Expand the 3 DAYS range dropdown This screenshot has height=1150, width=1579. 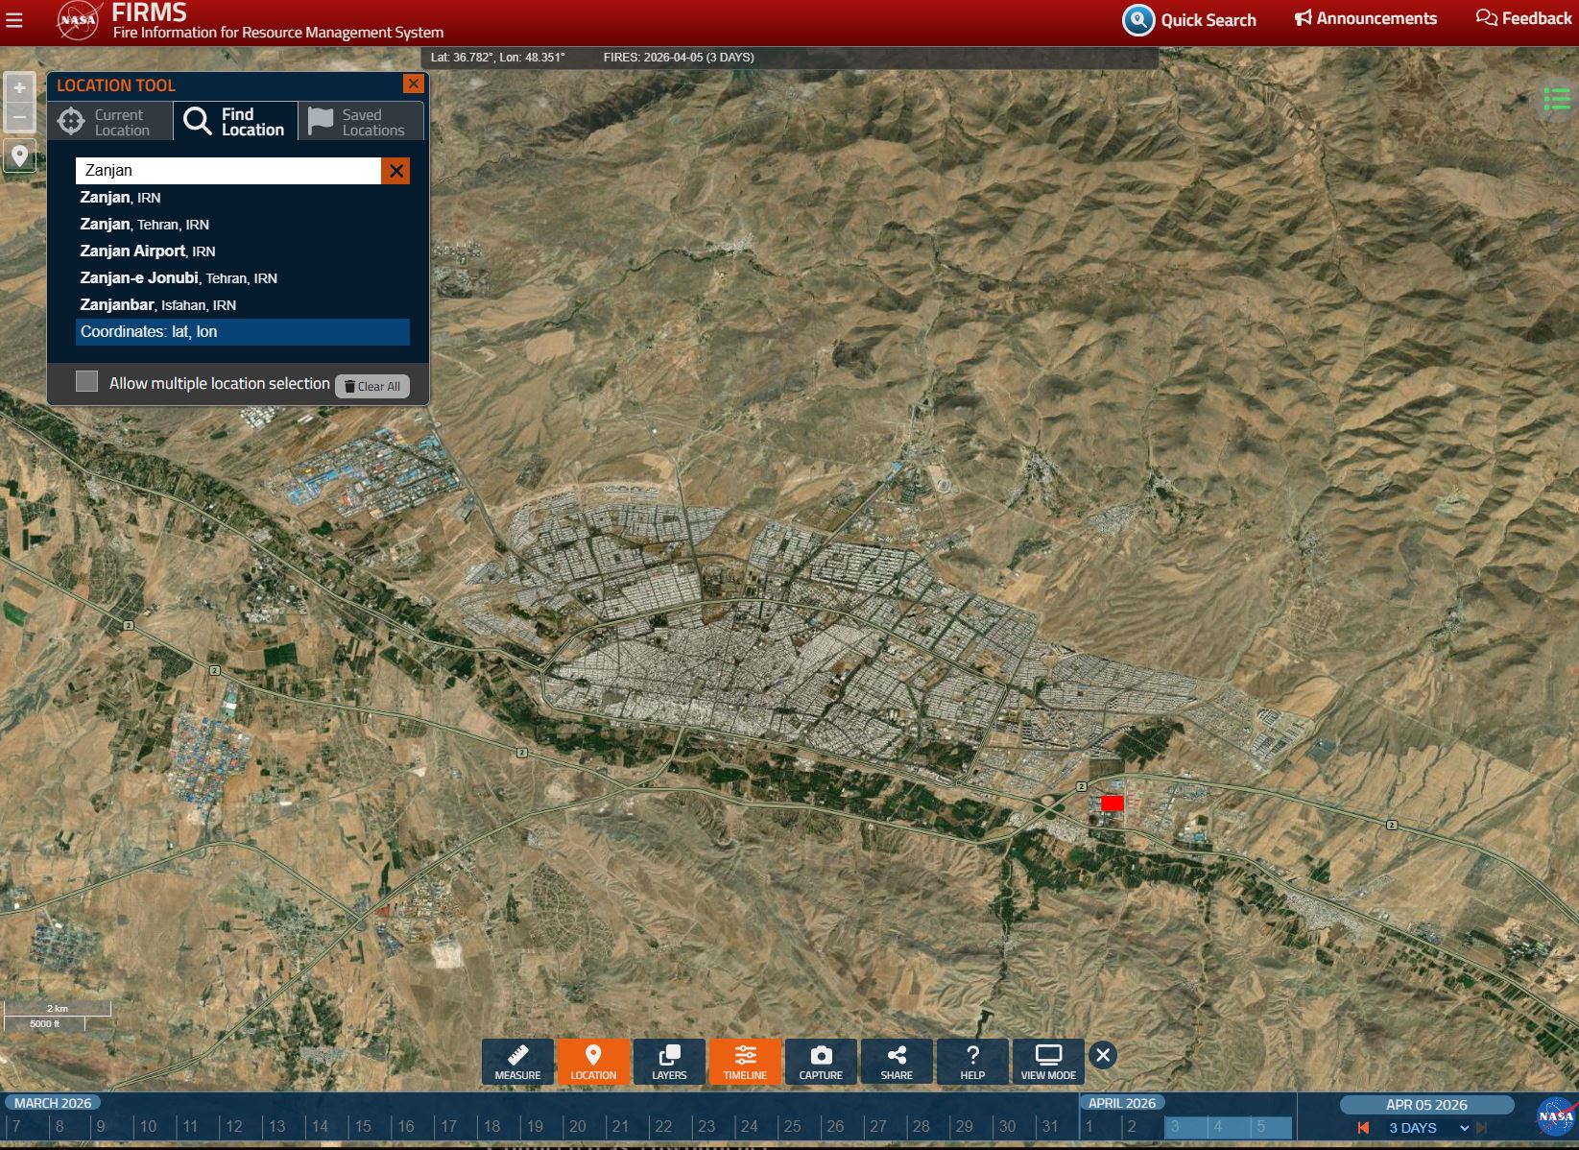pos(1429,1128)
